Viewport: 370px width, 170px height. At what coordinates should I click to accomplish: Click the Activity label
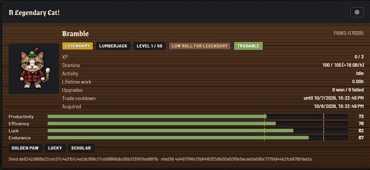click(70, 73)
